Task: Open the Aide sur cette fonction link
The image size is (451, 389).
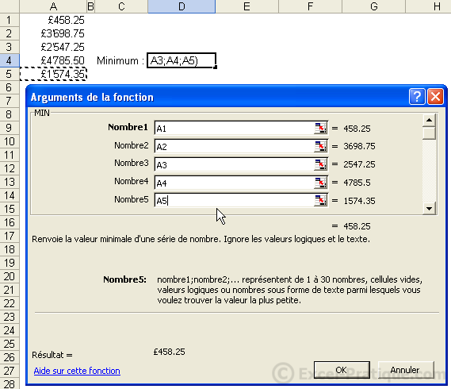Action: click(77, 371)
